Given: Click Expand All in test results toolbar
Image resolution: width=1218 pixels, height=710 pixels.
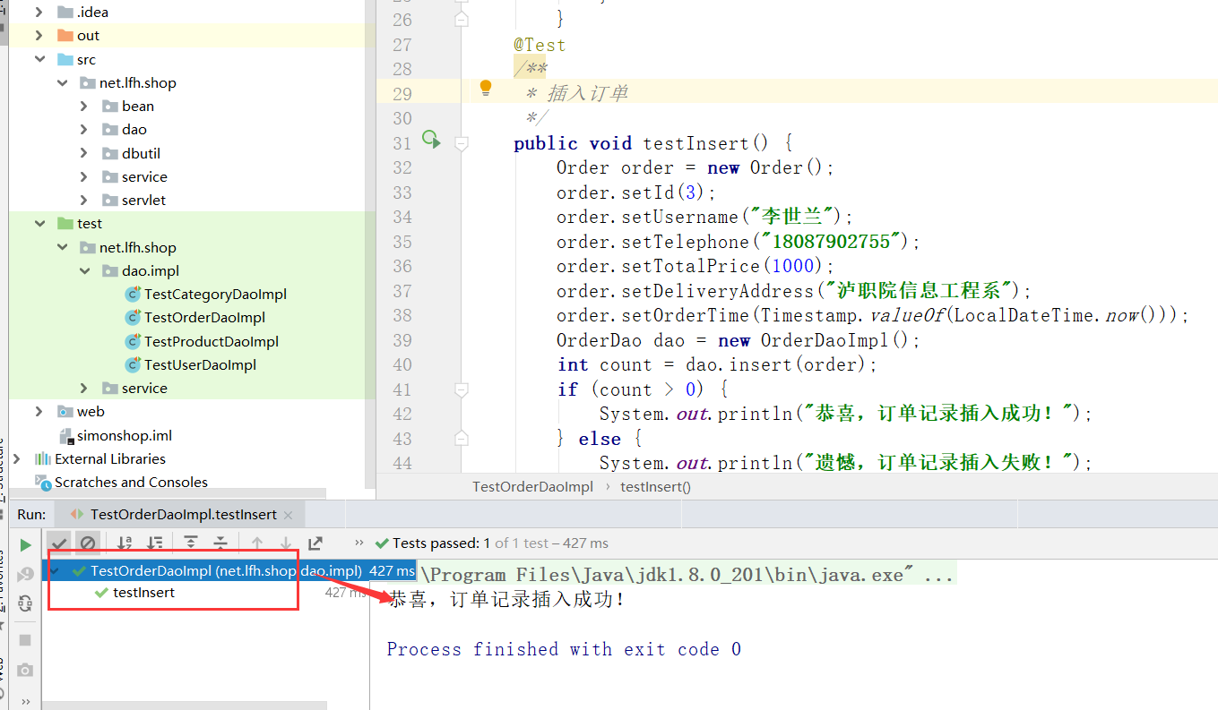Looking at the screenshot, I should point(191,543).
